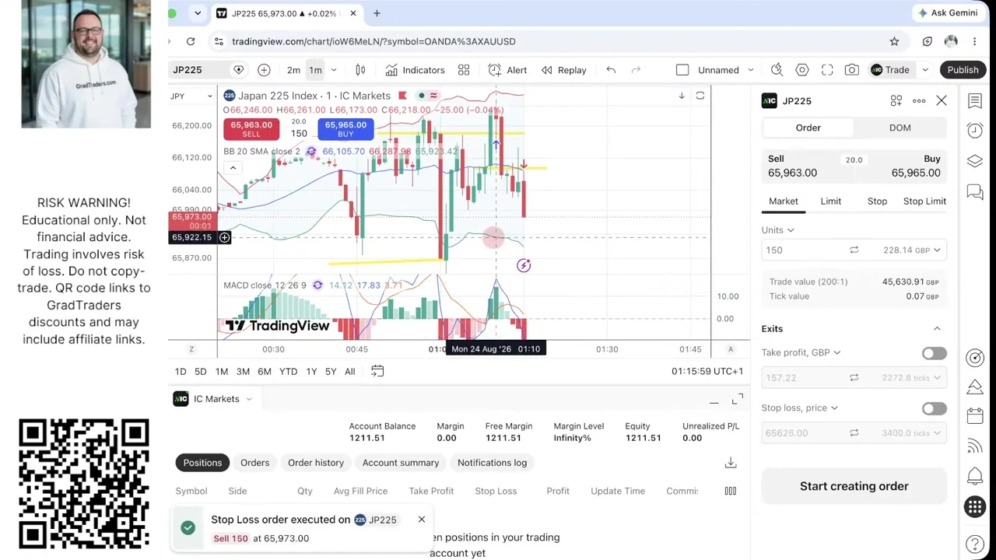Click the red Sell 65,963.00 chart button

[251, 129]
